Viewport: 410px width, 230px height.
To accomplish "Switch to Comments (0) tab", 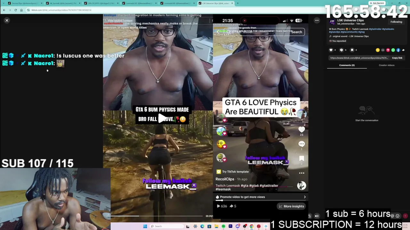I will coord(347,65).
